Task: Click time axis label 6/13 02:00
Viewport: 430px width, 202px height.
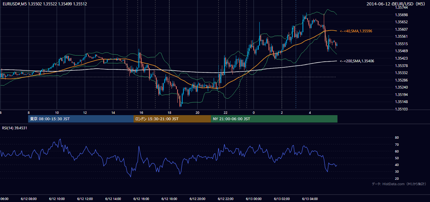Action: (x=282, y=199)
